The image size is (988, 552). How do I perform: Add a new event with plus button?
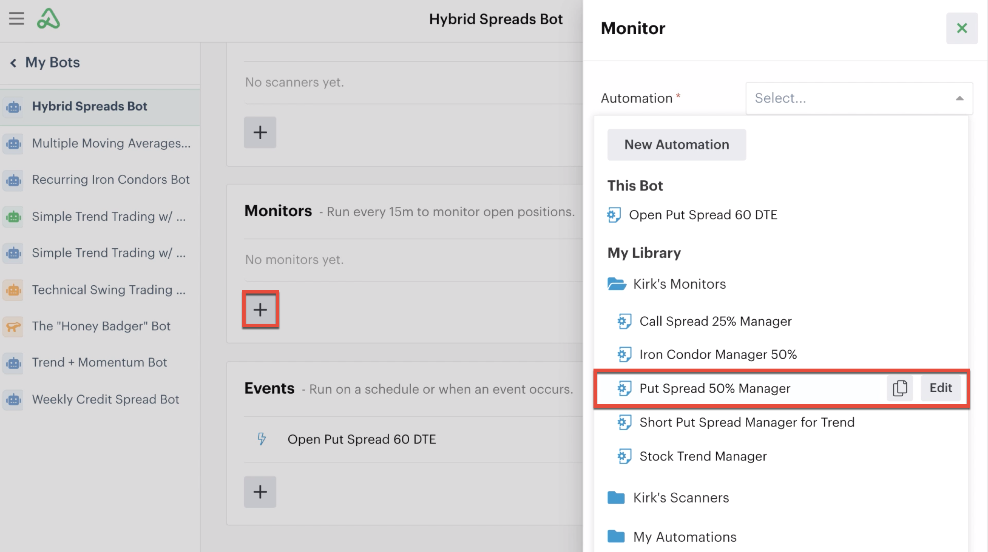point(260,492)
